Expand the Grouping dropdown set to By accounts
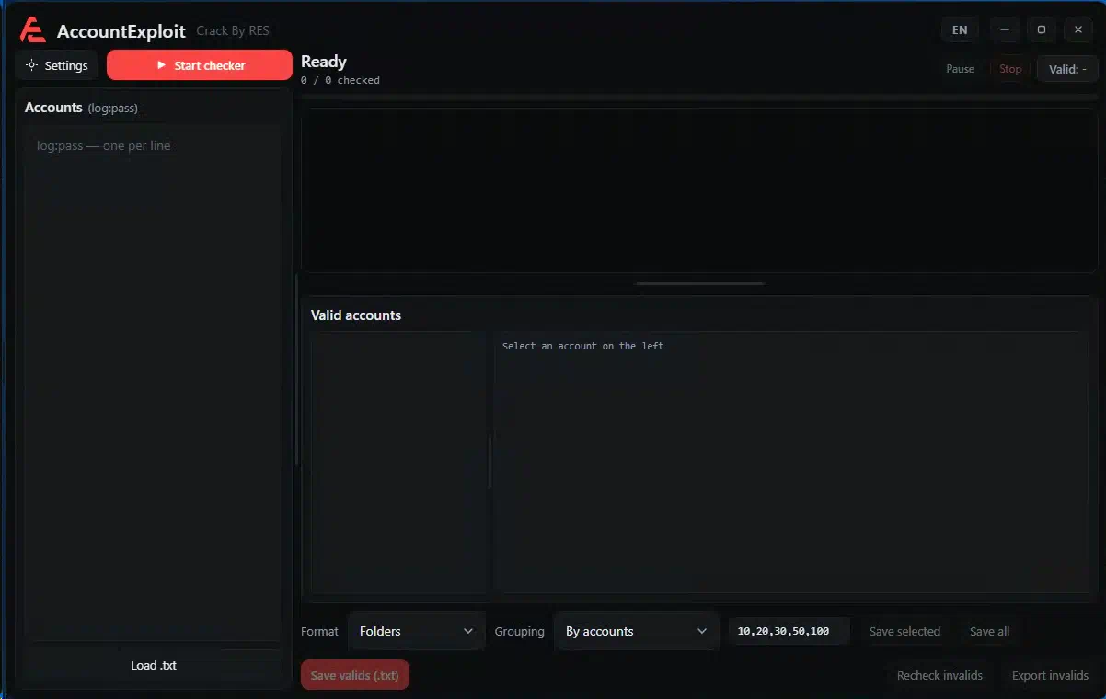This screenshot has width=1106, height=699. point(636,631)
